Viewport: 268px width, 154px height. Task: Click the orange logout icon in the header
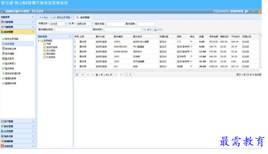pos(260,12)
